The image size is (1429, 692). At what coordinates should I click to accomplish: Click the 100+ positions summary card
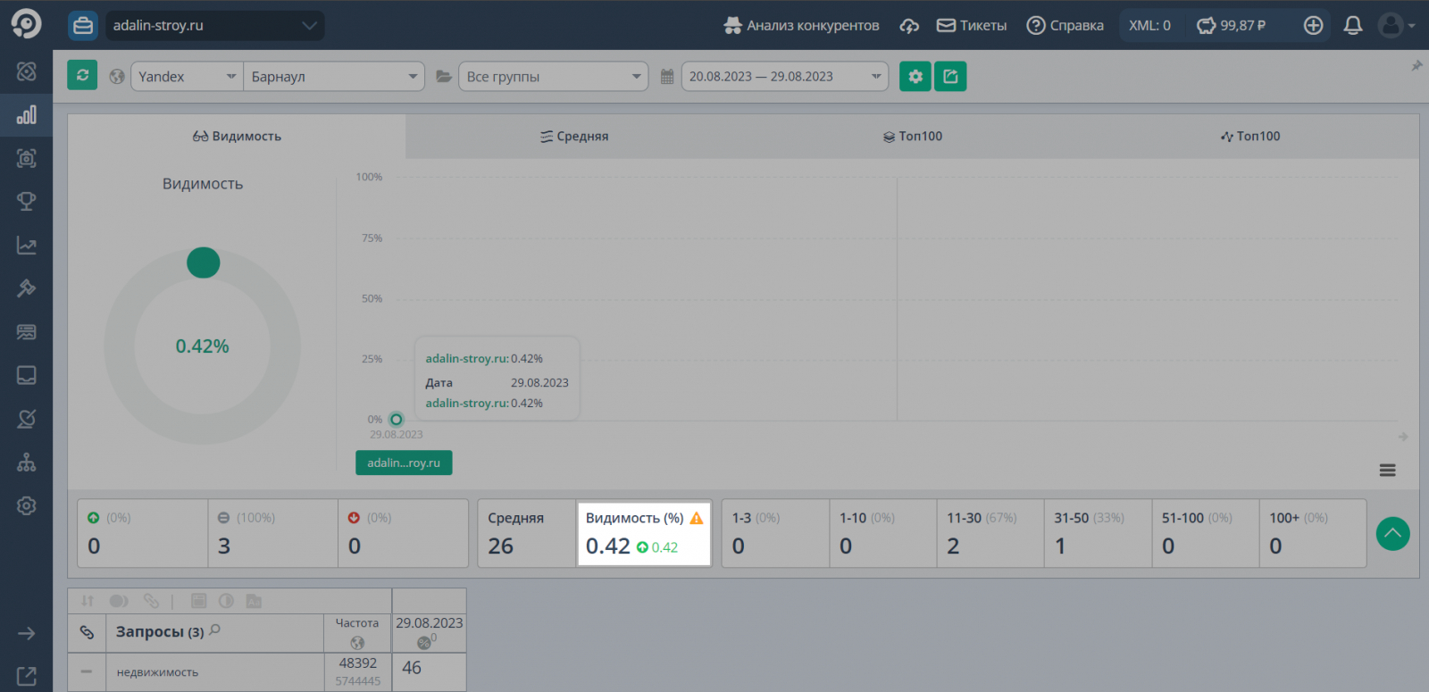(x=1313, y=533)
